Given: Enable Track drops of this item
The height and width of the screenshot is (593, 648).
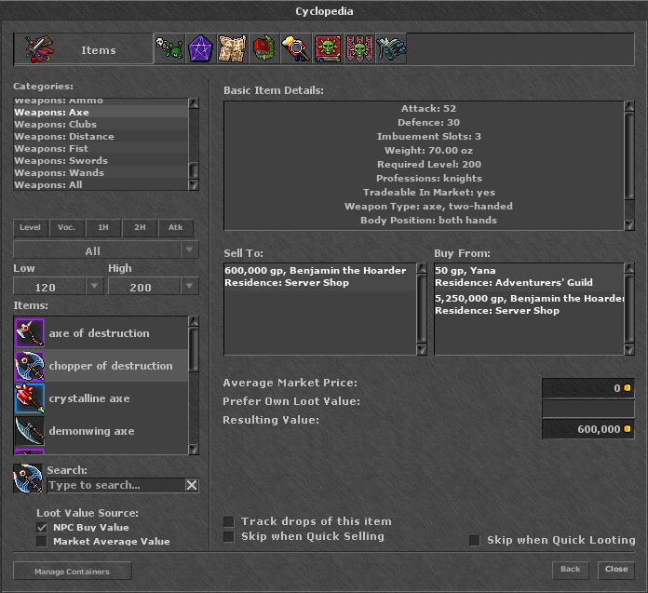Looking at the screenshot, I should click(228, 521).
